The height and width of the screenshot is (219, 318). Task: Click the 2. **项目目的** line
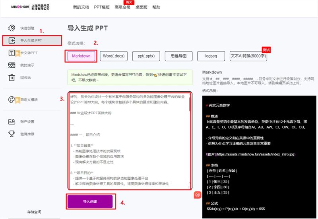[82, 173]
